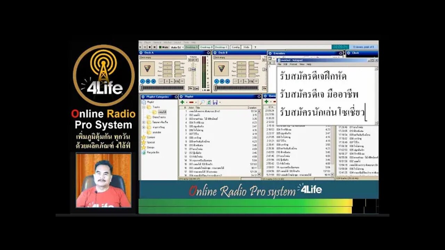Screen dimensions: 445x250
Task: Switch to the Desktop B tab
Action: [x=207, y=47]
